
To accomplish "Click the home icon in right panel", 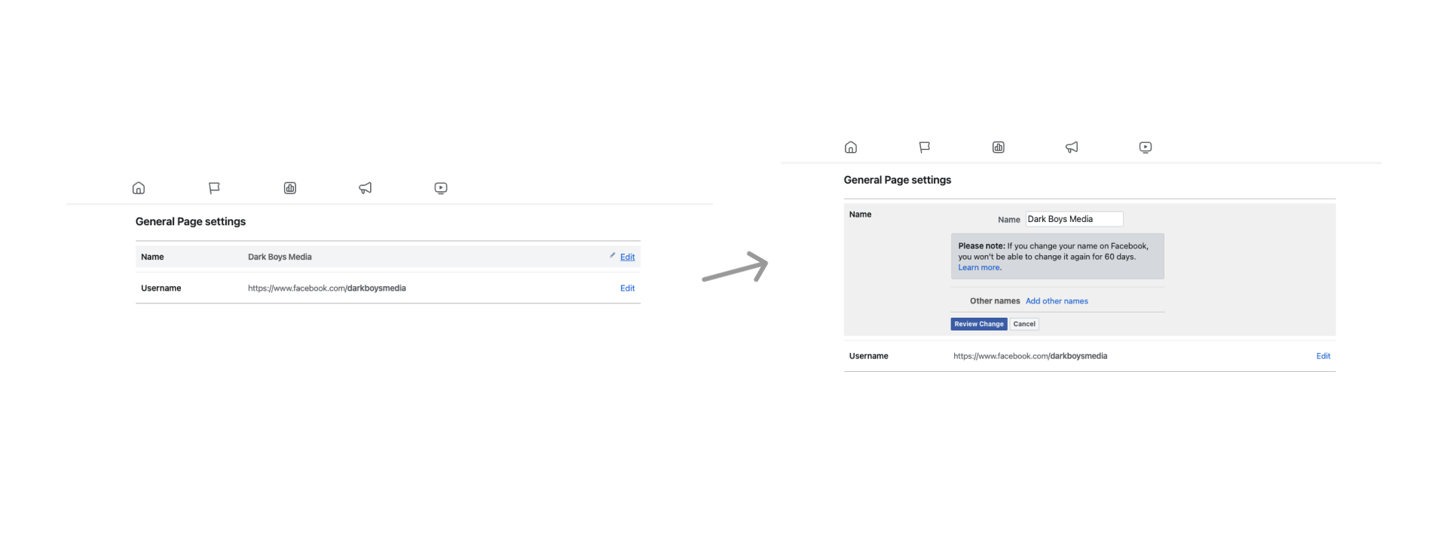I will 851,148.
